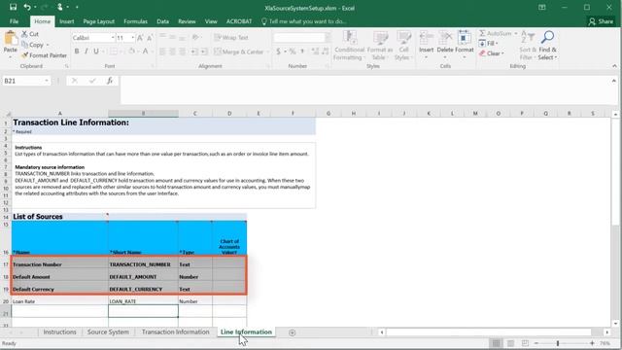Open Ribbon Display Options icon
This screenshot has height=350, width=622.
tap(542, 8)
